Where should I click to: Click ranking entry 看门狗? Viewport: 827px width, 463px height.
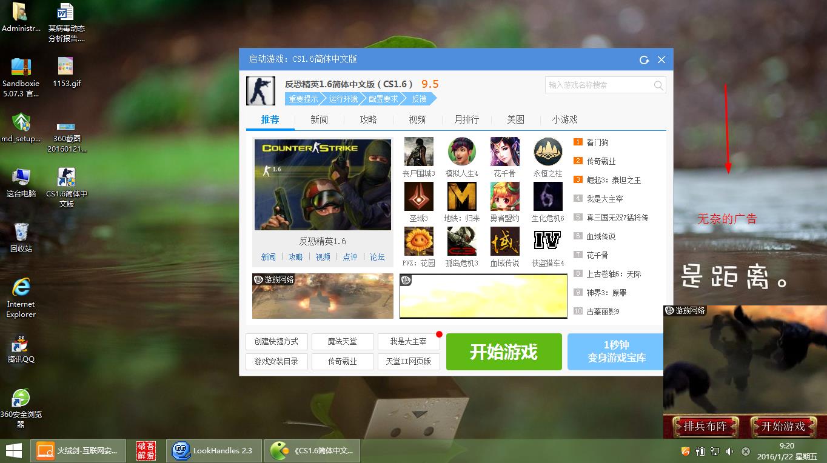click(x=597, y=142)
